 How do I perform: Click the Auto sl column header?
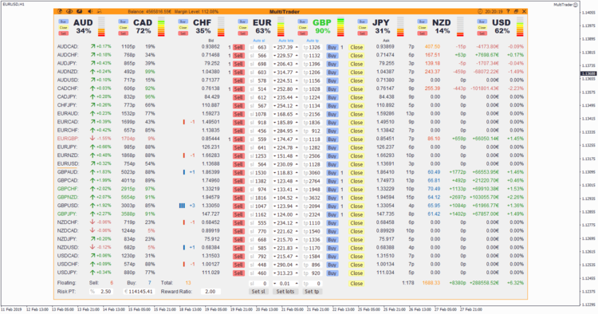259,41
